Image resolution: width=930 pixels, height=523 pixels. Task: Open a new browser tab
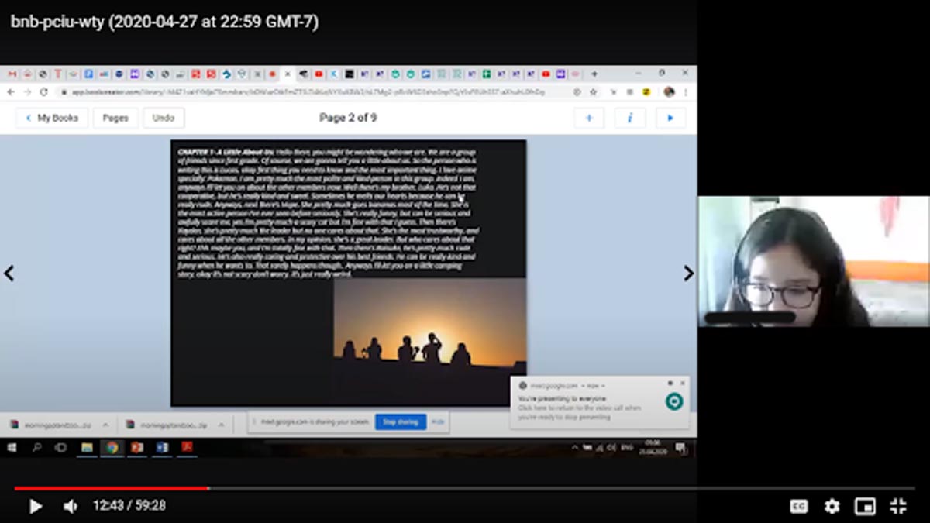594,74
